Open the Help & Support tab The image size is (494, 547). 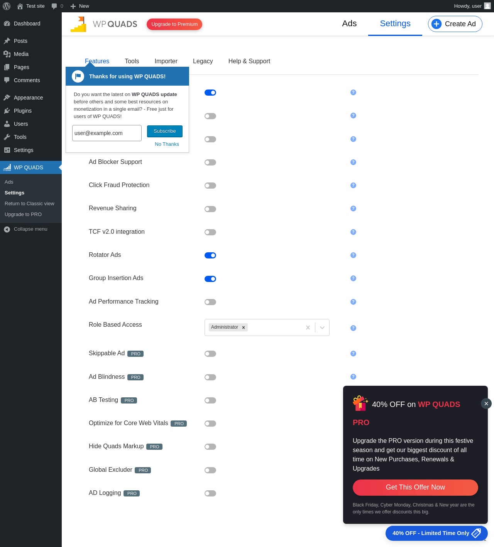pos(249,61)
